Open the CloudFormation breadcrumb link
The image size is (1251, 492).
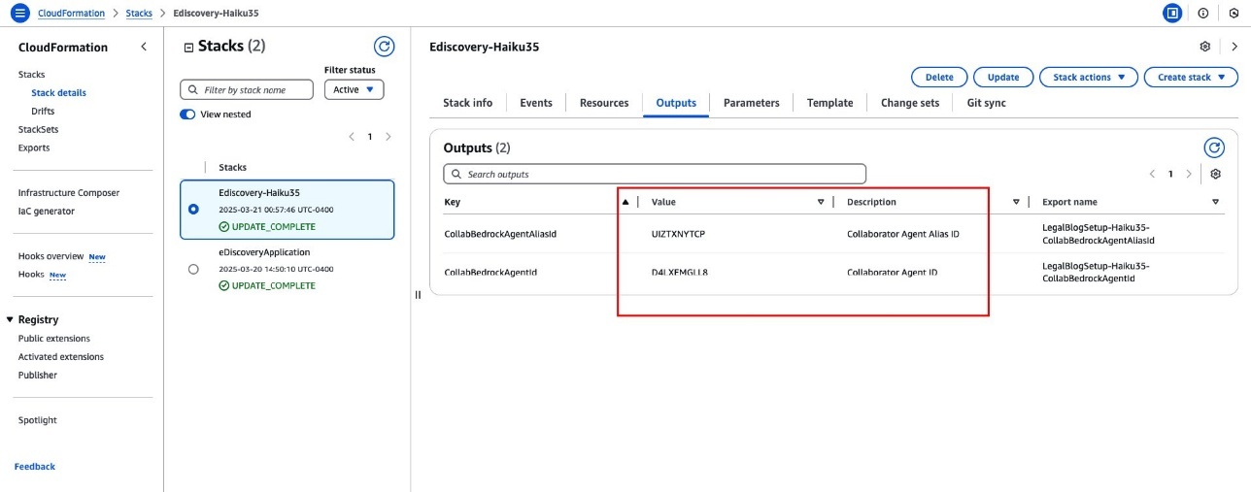click(x=73, y=14)
